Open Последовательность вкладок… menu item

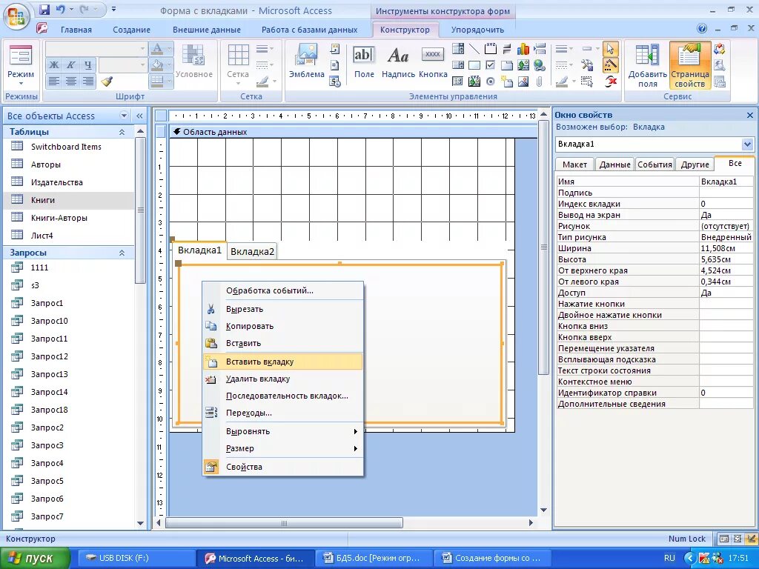(x=282, y=396)
